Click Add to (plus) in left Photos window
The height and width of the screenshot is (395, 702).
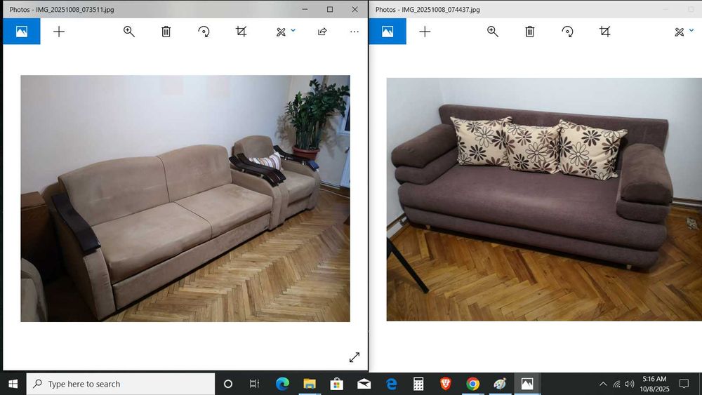point(59,32)
